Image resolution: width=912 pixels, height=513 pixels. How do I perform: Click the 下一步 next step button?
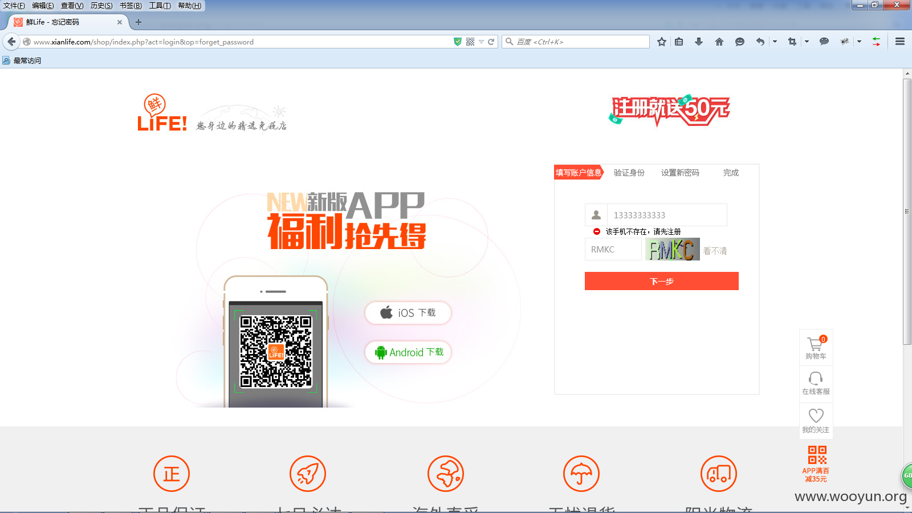pos(662,281)
